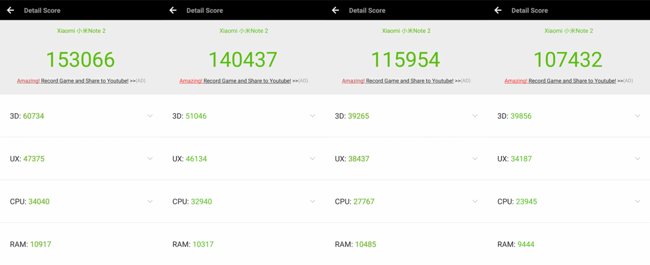Expand the CPU: 23945 row chevron
The height and width of the screenshot is (265, 650).
point(638,202)
